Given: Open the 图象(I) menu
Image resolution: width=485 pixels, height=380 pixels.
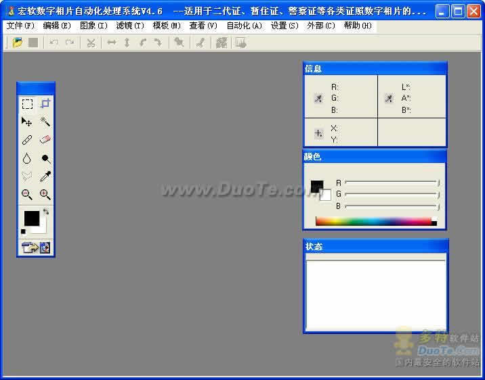Looking at the screenshot, I should 93,26.
